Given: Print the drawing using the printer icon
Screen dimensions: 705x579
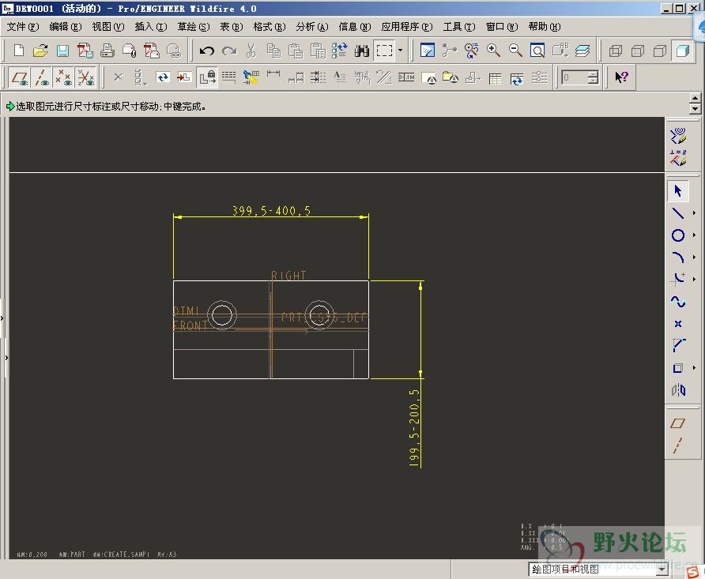Looking at the screenshot, I should tap(107, 51).
